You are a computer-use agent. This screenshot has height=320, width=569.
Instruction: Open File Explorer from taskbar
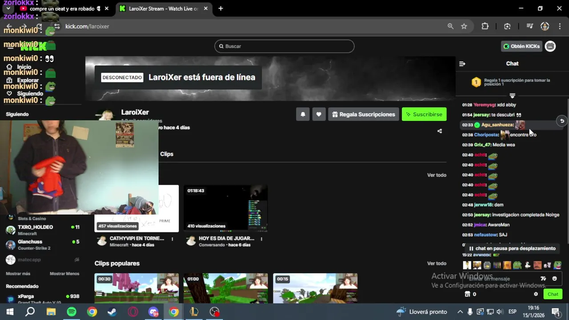51,312
